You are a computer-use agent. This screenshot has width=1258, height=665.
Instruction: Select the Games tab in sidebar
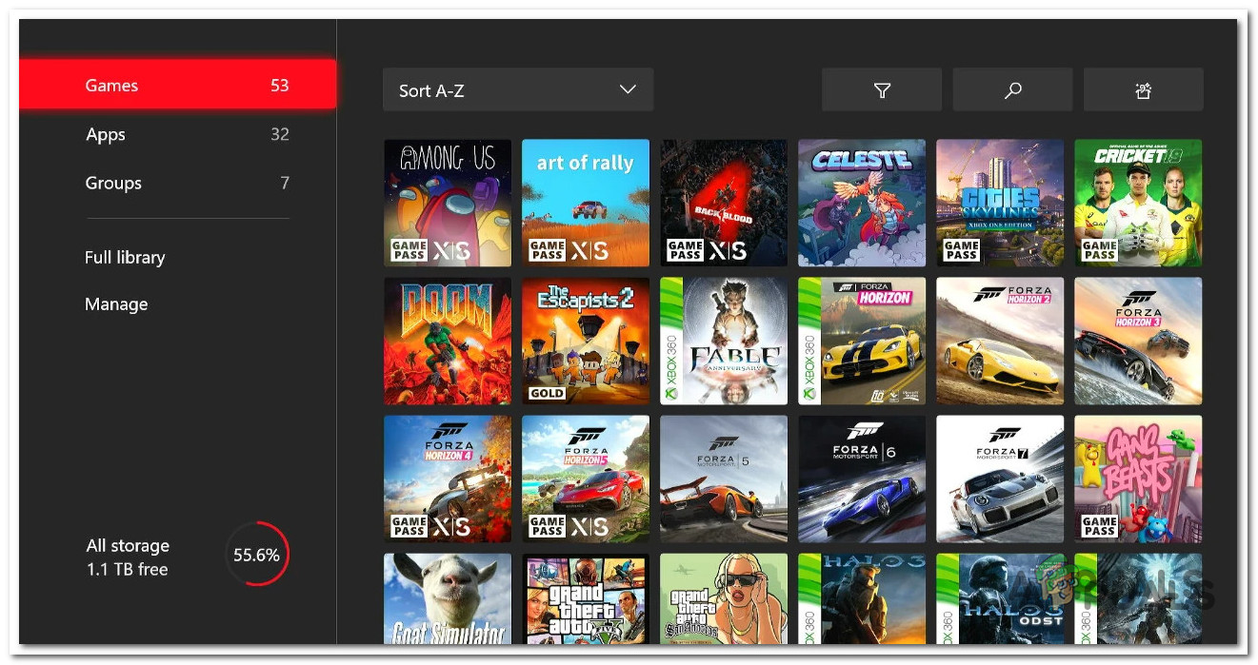pos(177,85)
